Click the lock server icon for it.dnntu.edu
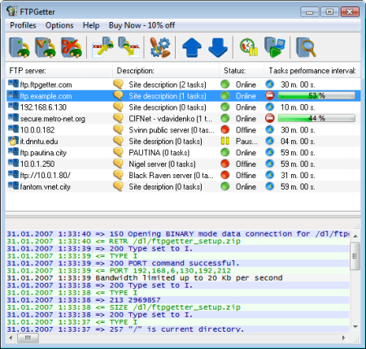 pyautogui.click(x=13, y=141)
